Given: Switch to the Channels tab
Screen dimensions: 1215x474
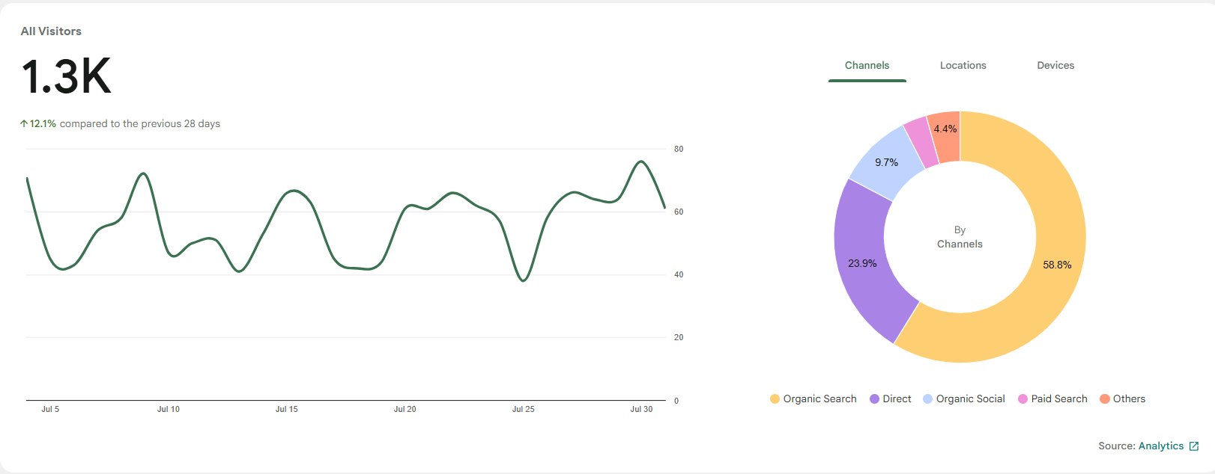Looking at the screenshot, I should [867, 66].
